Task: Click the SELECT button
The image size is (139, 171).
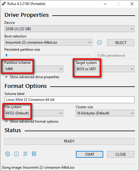Action: (121, 42)
